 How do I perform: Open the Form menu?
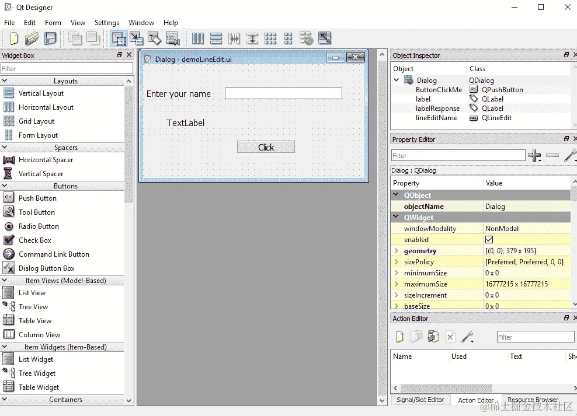[53, 22]
